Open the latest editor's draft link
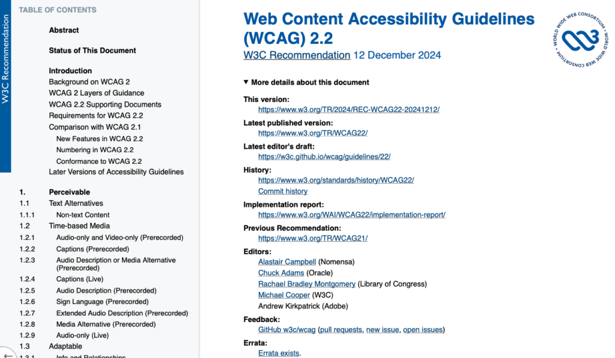Viewport: 615px width, 358px height. point(324,157)
